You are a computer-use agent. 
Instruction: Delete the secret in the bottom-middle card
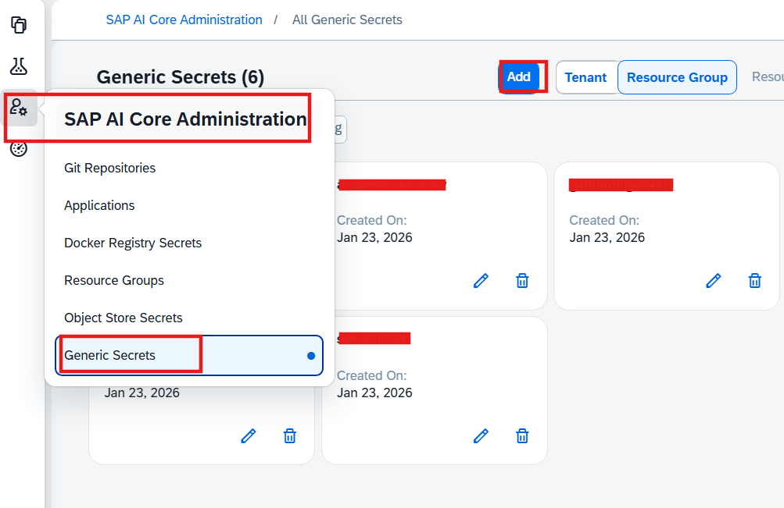pyautogui.click(x=522, y=436)
